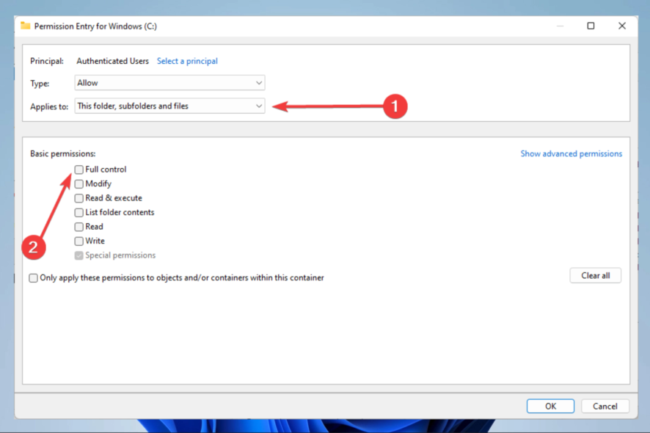Click the Permission Entry for Windows (C:) title

click(x=95, y=26)
